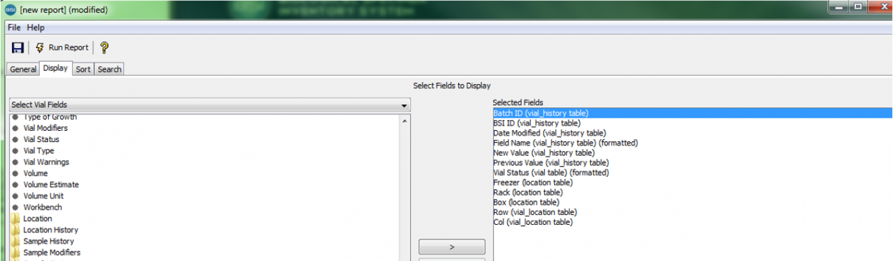893x261 pixels.
Task: Select Date Modified (vial_history table) field
Action: click(549, 133)
